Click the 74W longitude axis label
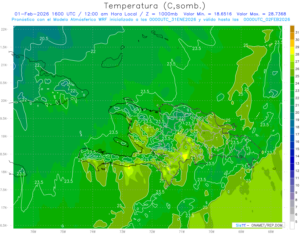 [x=92, y=231]
